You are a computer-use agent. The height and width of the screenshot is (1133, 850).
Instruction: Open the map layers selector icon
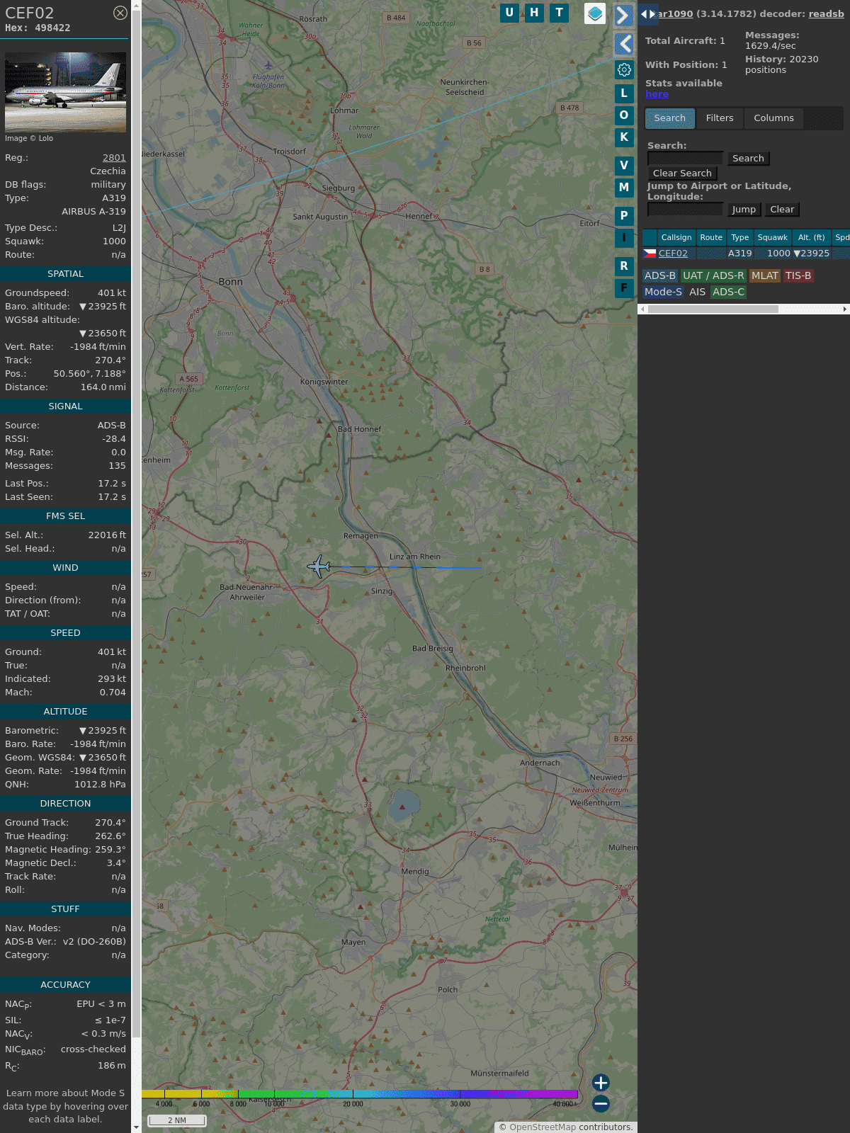(595, 13)
